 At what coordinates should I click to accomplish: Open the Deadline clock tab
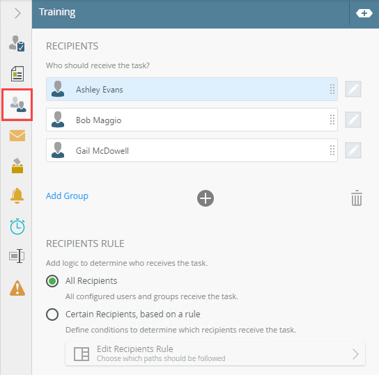(17, 226)
